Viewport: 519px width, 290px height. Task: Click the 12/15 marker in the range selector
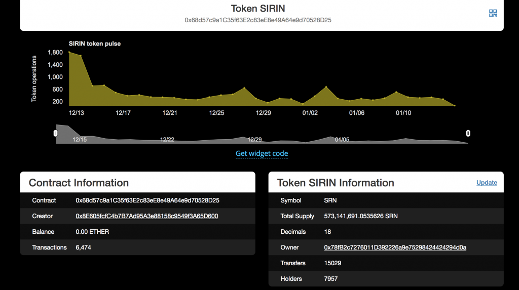tap(80, 139)
